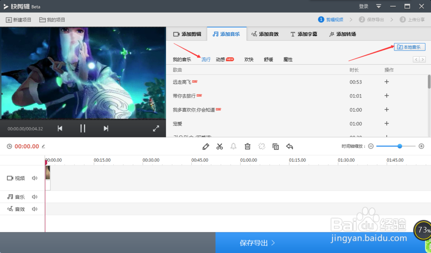431x253 pixels.
Task: Click timeline ruler at 01:00.00
Action: click(249, 160)
